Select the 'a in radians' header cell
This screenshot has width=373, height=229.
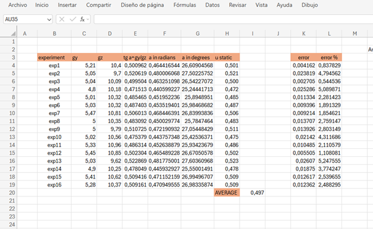tap(164, 58)
